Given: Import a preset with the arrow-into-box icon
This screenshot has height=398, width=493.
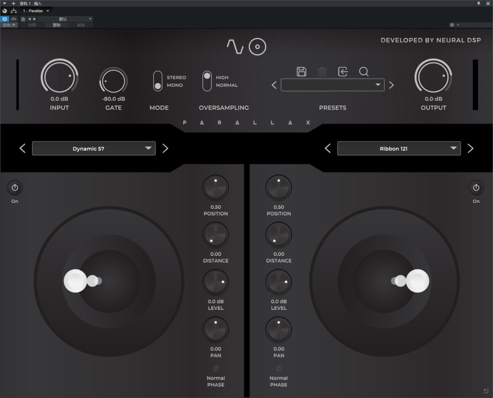Looking at the screenshot, I should pyautogui.click(x=343, y=71).
